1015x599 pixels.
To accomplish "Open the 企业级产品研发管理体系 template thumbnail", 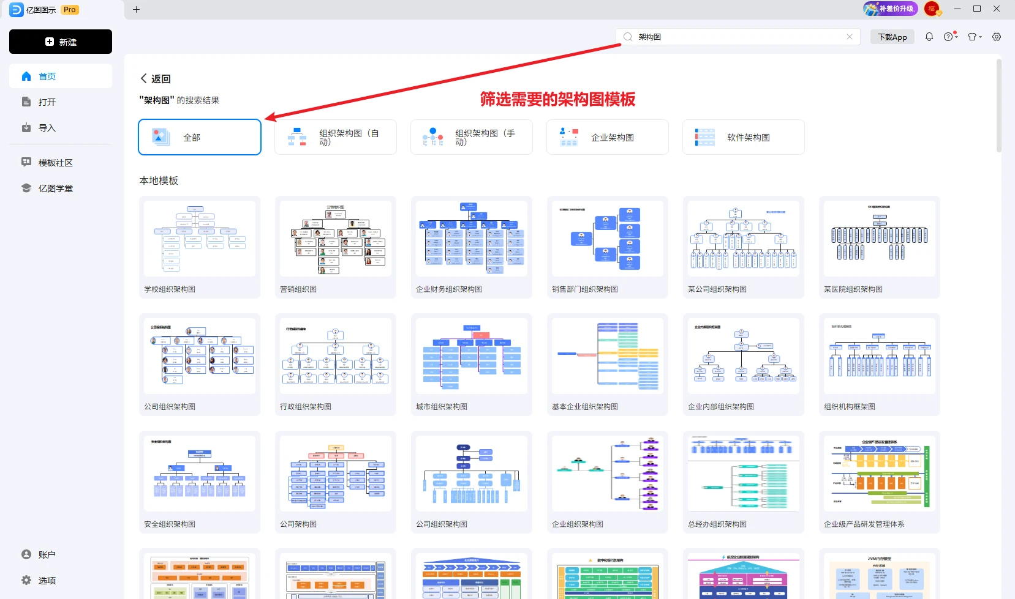I will point(880,474).
